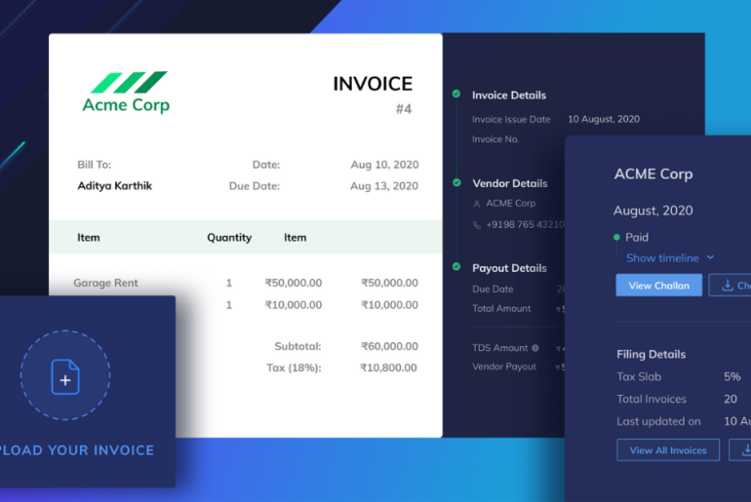This screenshot has height=502, width=751.
Task: Select the Invoice Details step heading
Action: click(509, 95)
